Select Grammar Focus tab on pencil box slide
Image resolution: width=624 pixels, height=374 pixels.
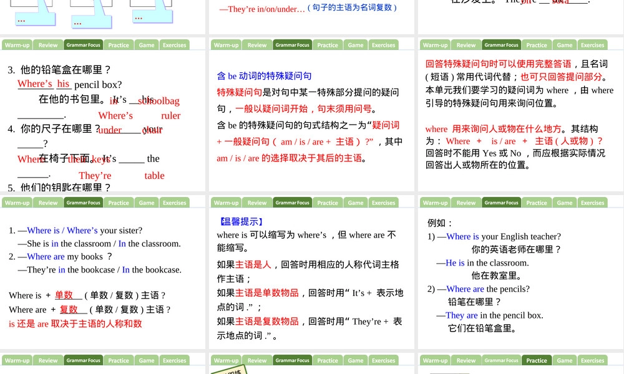point(83,45)
